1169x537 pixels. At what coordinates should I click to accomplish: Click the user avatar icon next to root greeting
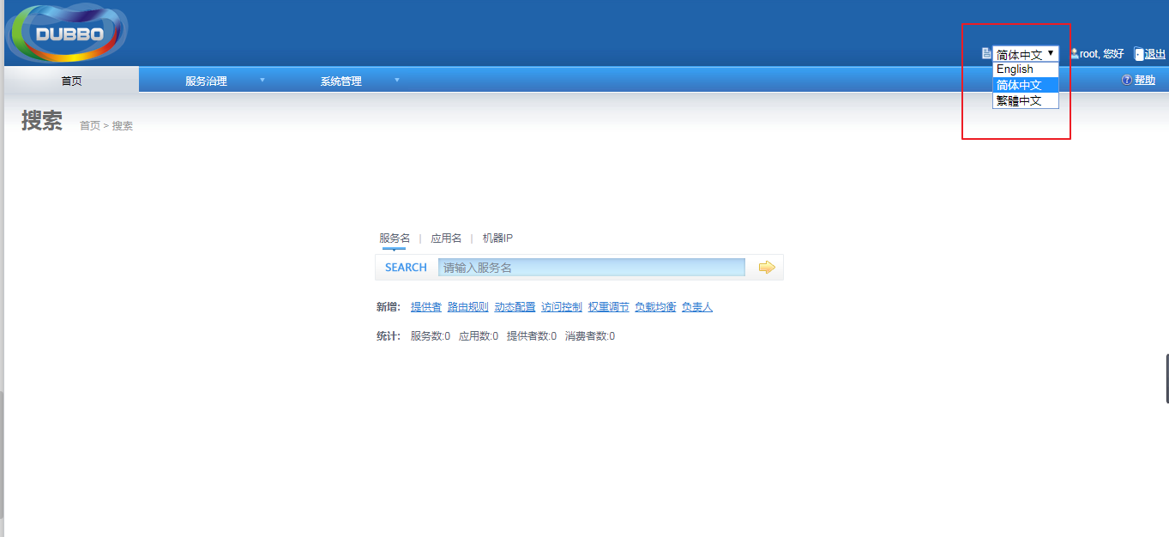point(1075,53)
